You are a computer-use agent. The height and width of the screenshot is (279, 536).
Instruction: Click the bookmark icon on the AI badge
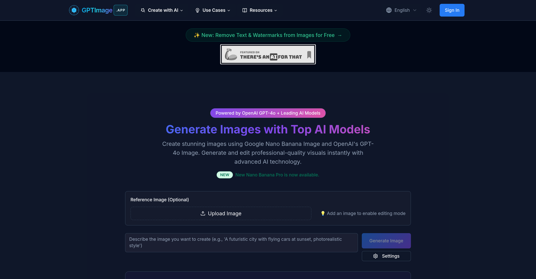tap(309, 54)
